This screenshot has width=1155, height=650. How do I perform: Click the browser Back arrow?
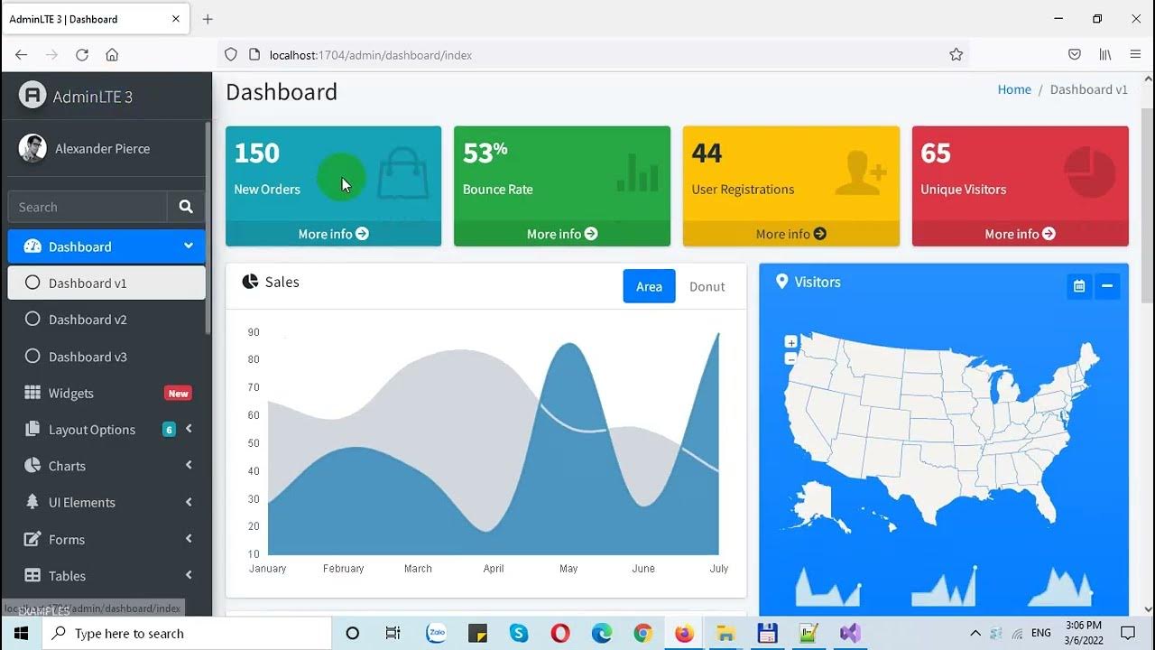coord(22,55)
